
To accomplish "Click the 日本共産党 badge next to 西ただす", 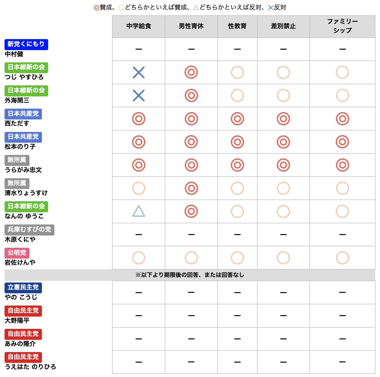I will [22, 114].
